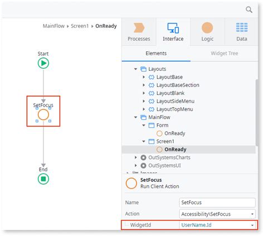This screenshot has width=264, height=236.
Task: Select the LayoutBase block icon
Action: pos(151,77)
